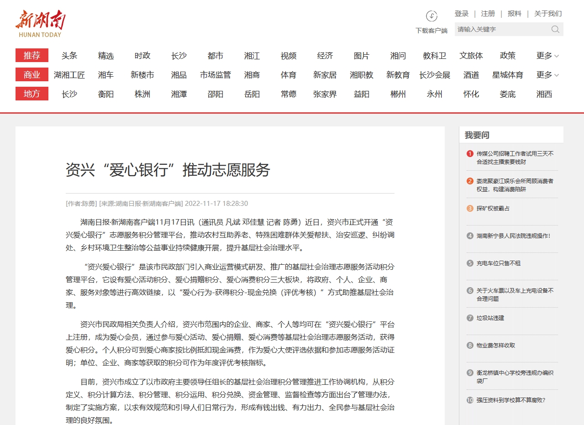Open the 文旅体 menu item
Viewport: 584px width, 425px height.
coord(471,56)
